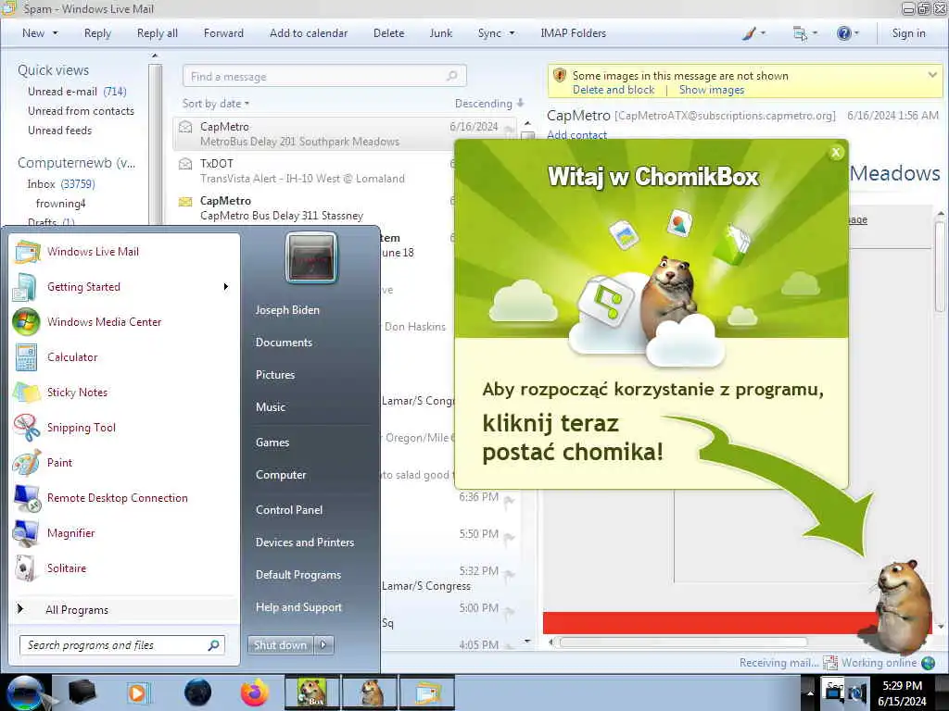Open the help icon in Live Mail toolbar
The image size is (949, 711).
coord(843,33)
